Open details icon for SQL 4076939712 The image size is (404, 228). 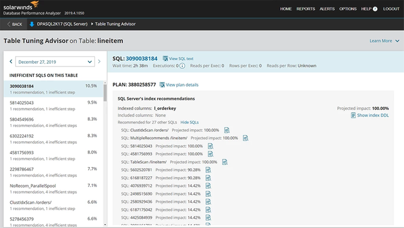click(208, 186)
